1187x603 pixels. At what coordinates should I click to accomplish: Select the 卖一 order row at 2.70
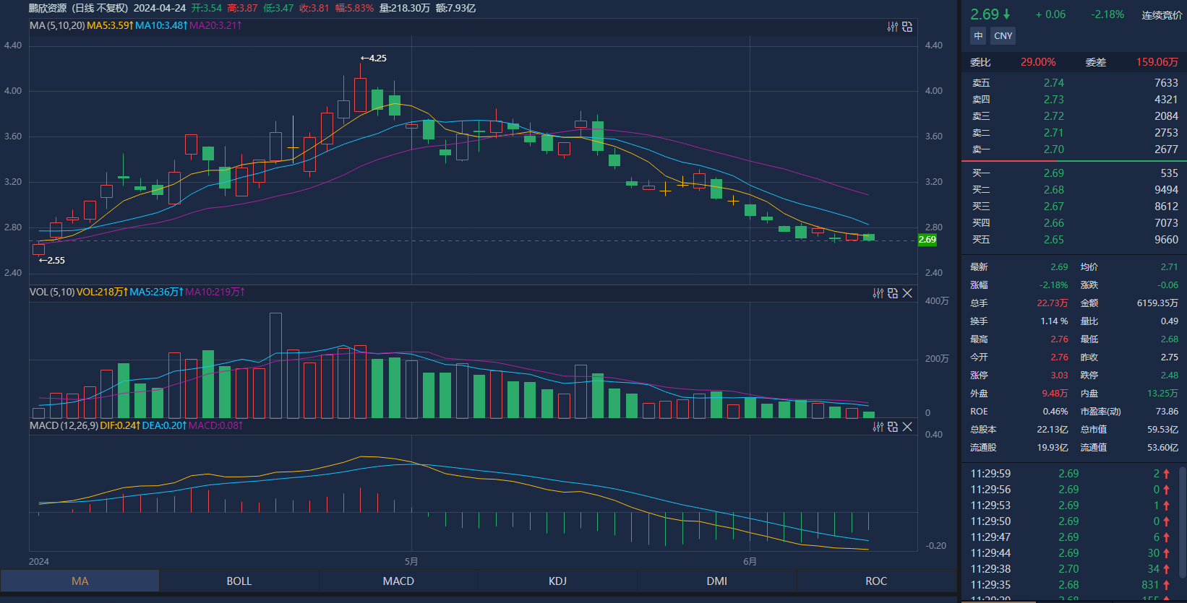tap(1074, 149)
